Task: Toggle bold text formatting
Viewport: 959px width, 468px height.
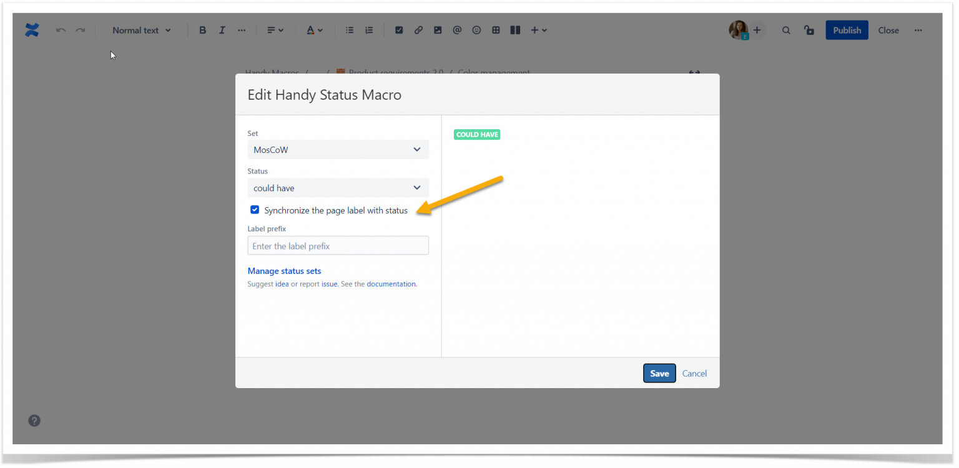Action: 202,29
